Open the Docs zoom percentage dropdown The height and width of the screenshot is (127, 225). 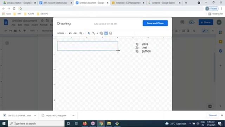pyautogui.click(x=34, y=31)
